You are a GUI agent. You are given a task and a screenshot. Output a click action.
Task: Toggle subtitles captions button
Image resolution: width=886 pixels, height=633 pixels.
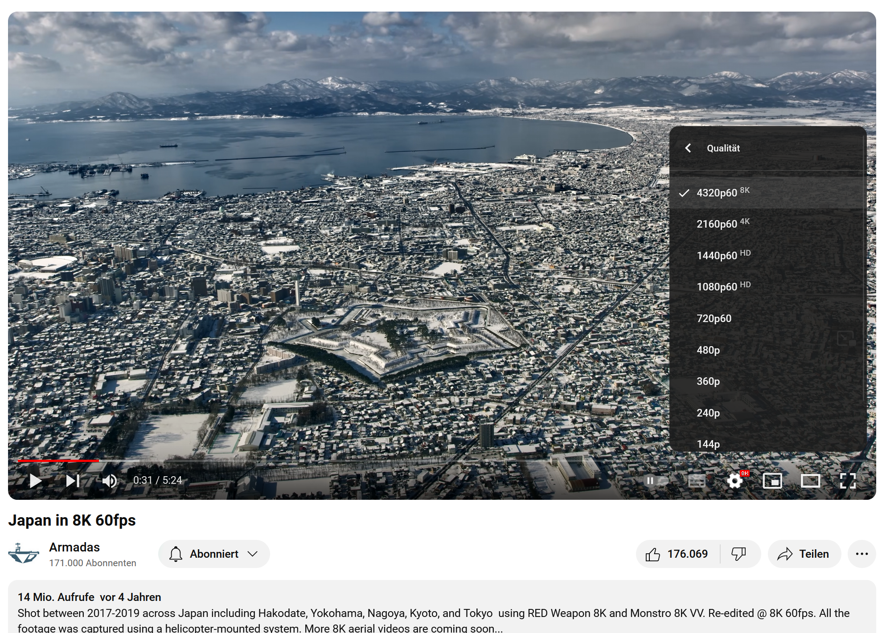coord(697,481)
